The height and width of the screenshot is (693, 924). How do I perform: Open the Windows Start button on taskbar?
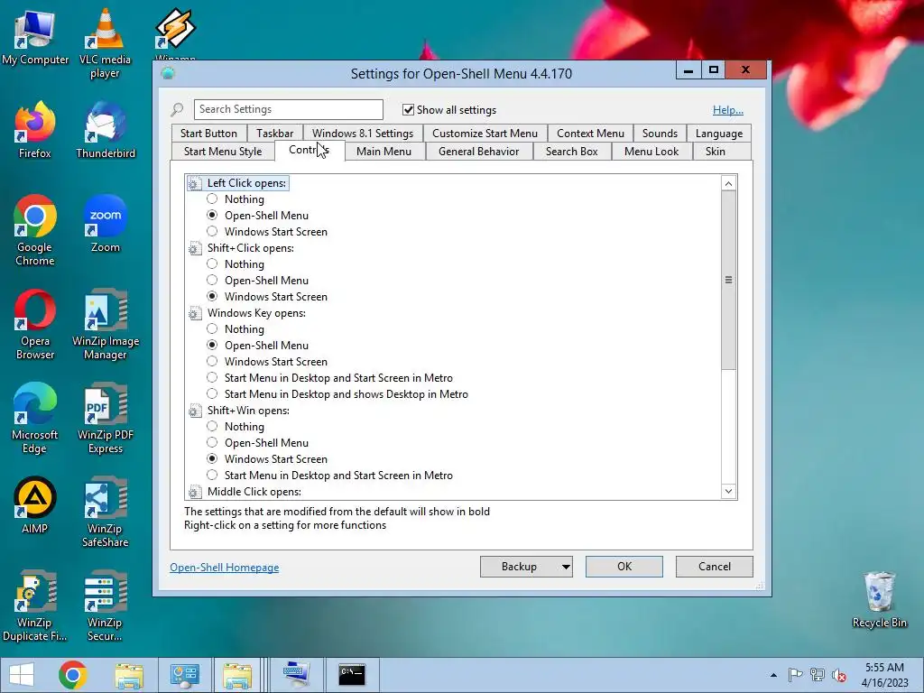(22, 675)
